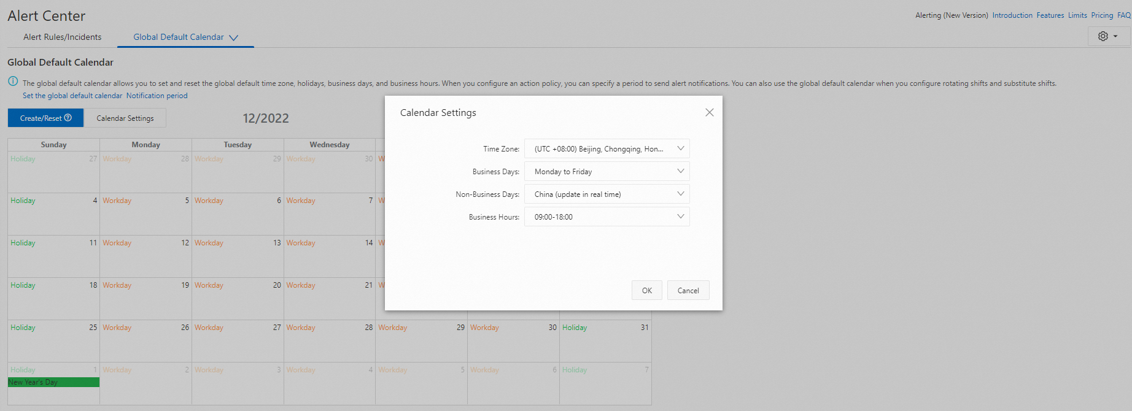Screen dimensions: 1132x411
Task: Select the New Year's Day event bar
Action: pyautogui.click(x=53, y=382)
